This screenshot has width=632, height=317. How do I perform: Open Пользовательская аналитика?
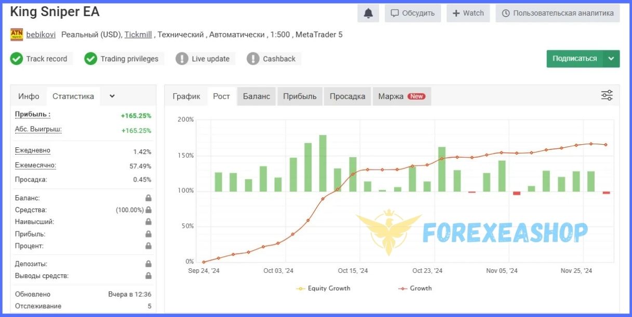(x=558, y=13)
